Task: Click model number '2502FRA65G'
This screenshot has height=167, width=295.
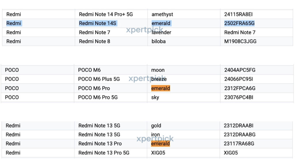Action: 239,23
